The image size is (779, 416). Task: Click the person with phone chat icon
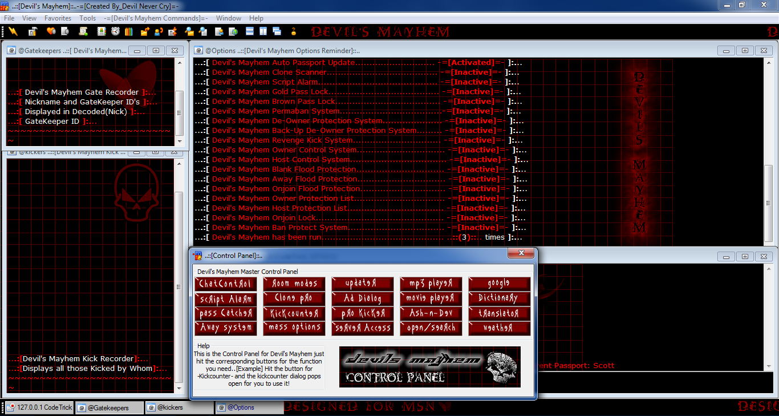[159, 31]
